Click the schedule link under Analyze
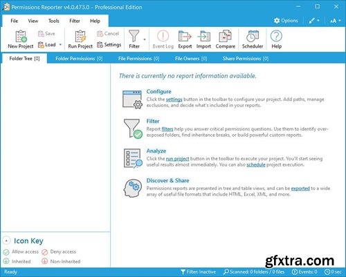 point(256,164)
